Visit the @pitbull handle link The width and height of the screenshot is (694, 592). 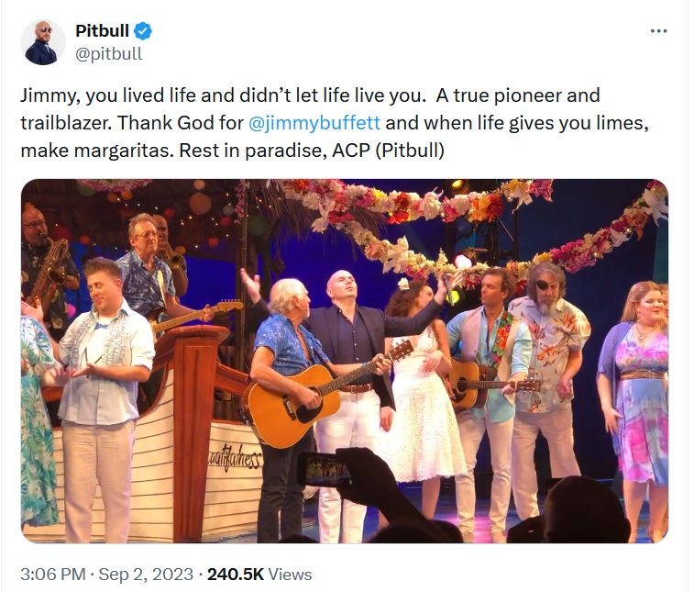(x=109, y=53)
